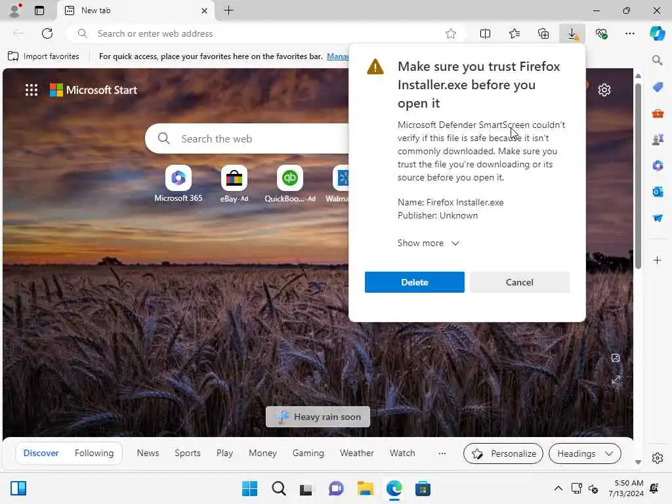This screenshot has width=672, height=504.
Task: Click Heavy rain soon weather alert
Action: point(318,417)
